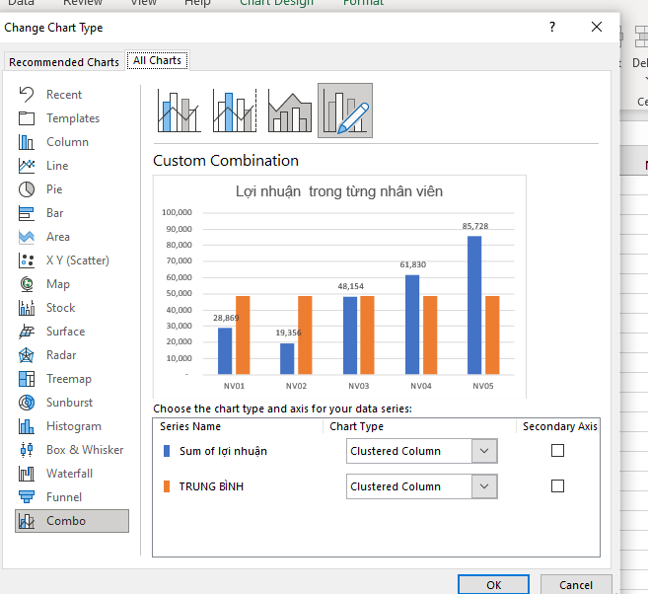Open chart type dropdown for TRUNG BÌNH
Image resolution: width=648 pixels, height=594 pixels.
coord(483,486)
